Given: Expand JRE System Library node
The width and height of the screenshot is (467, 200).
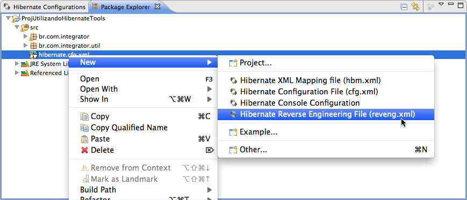Looking at the screenshot, I should click(17, 64).
